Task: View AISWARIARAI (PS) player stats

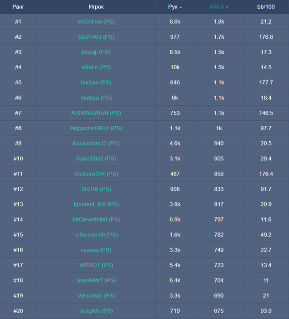Action: pyautogui.click(x=96, y=113)
